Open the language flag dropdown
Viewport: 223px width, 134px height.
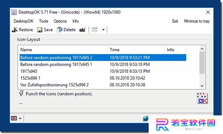coord(16,118)
